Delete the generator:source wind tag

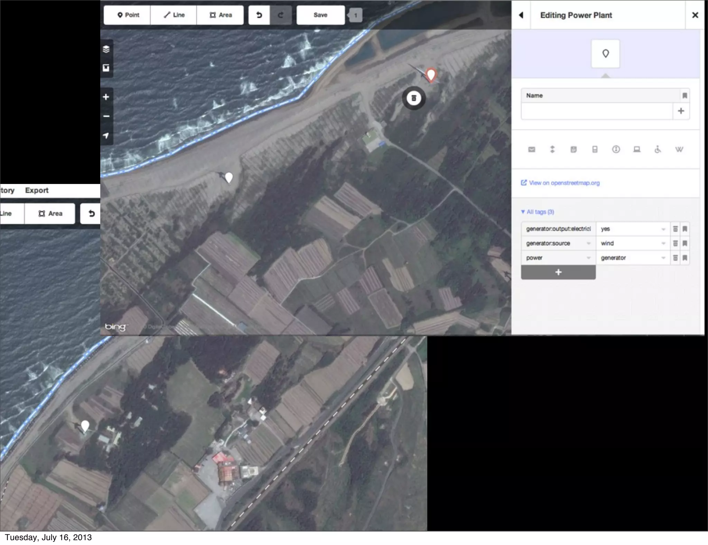(x=675, y=243)
